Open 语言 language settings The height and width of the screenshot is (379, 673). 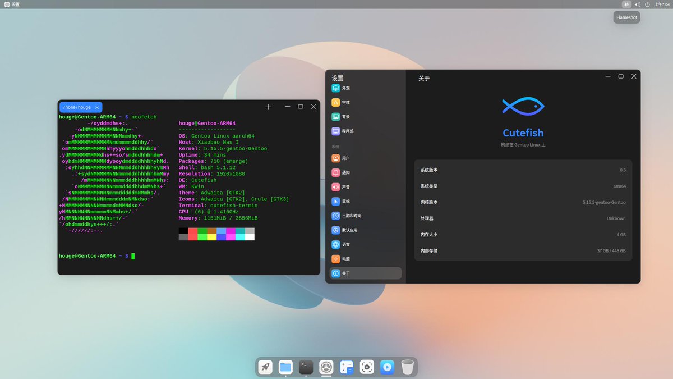coord(366,244)
